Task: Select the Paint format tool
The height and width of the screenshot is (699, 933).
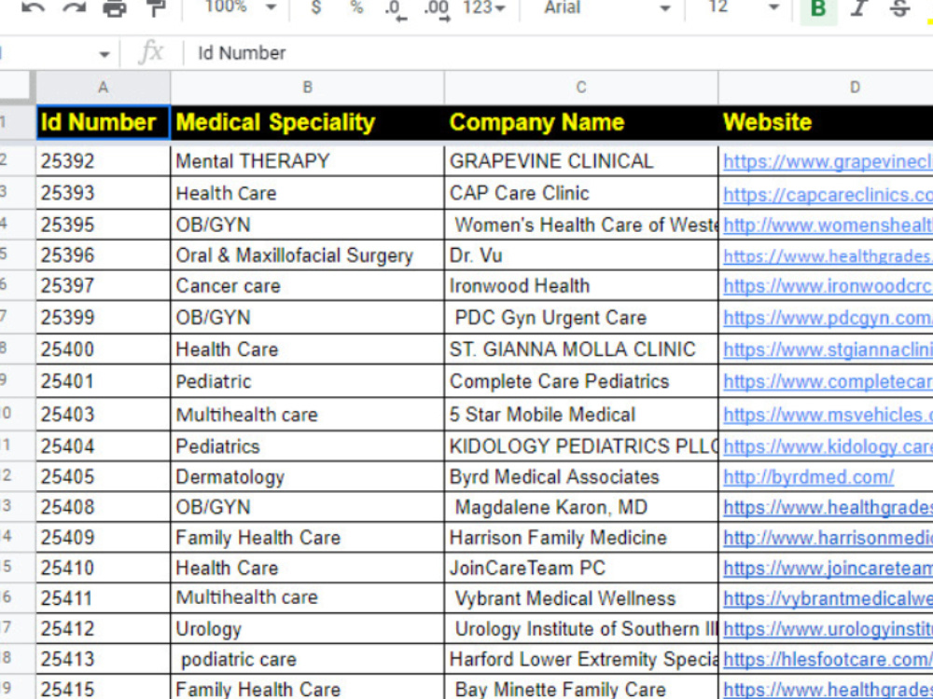Action: click(x=155, y=9)
